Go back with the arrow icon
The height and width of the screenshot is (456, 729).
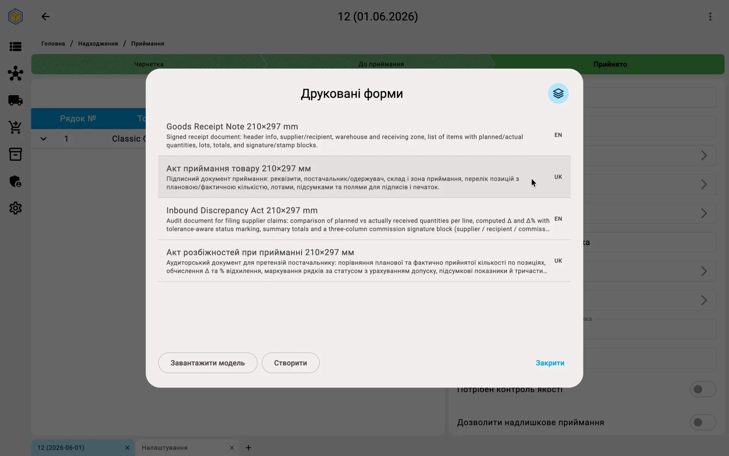(46, 17)
